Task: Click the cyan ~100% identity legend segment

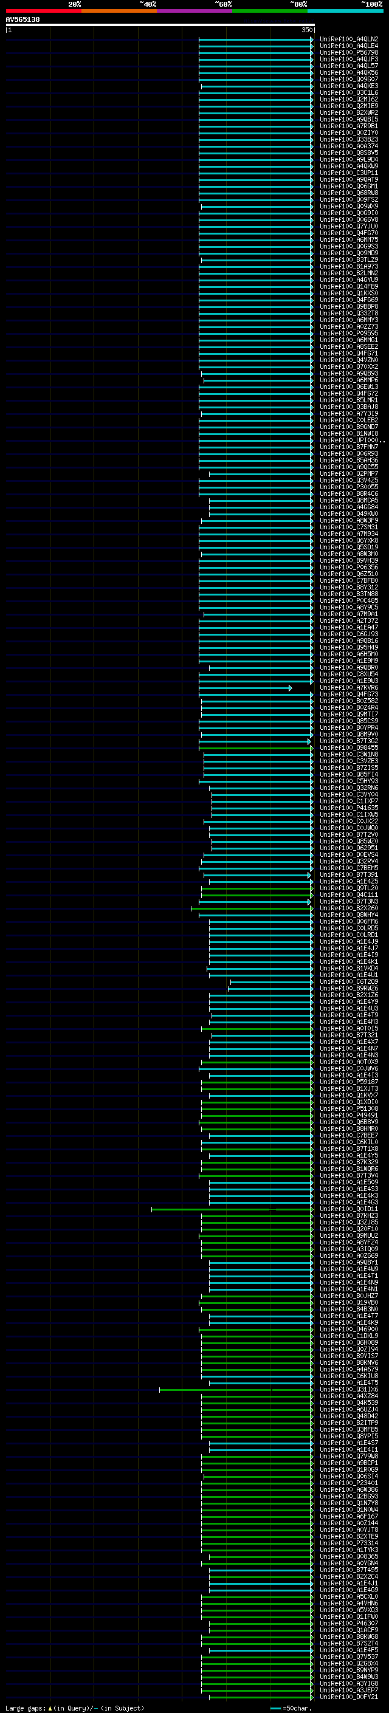Action: (x=345, y=11)
